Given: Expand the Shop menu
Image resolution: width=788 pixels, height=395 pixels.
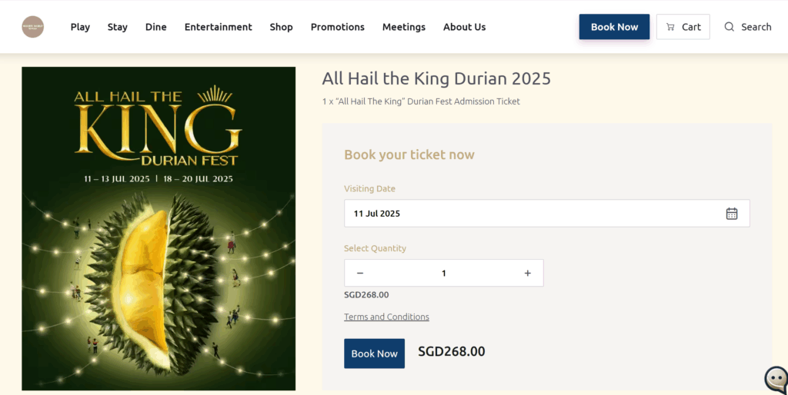Looking at the screenshot, I should 281,27.
